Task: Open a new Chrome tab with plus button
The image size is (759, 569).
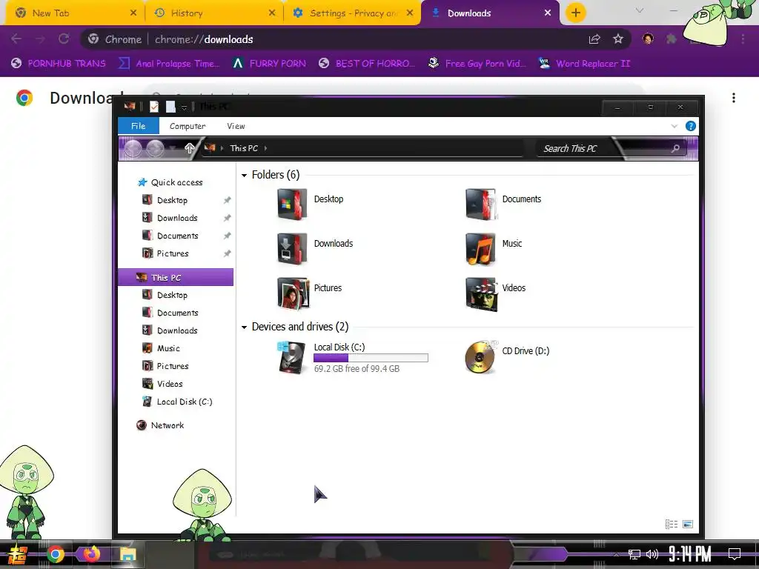Action: coord(575,13)
